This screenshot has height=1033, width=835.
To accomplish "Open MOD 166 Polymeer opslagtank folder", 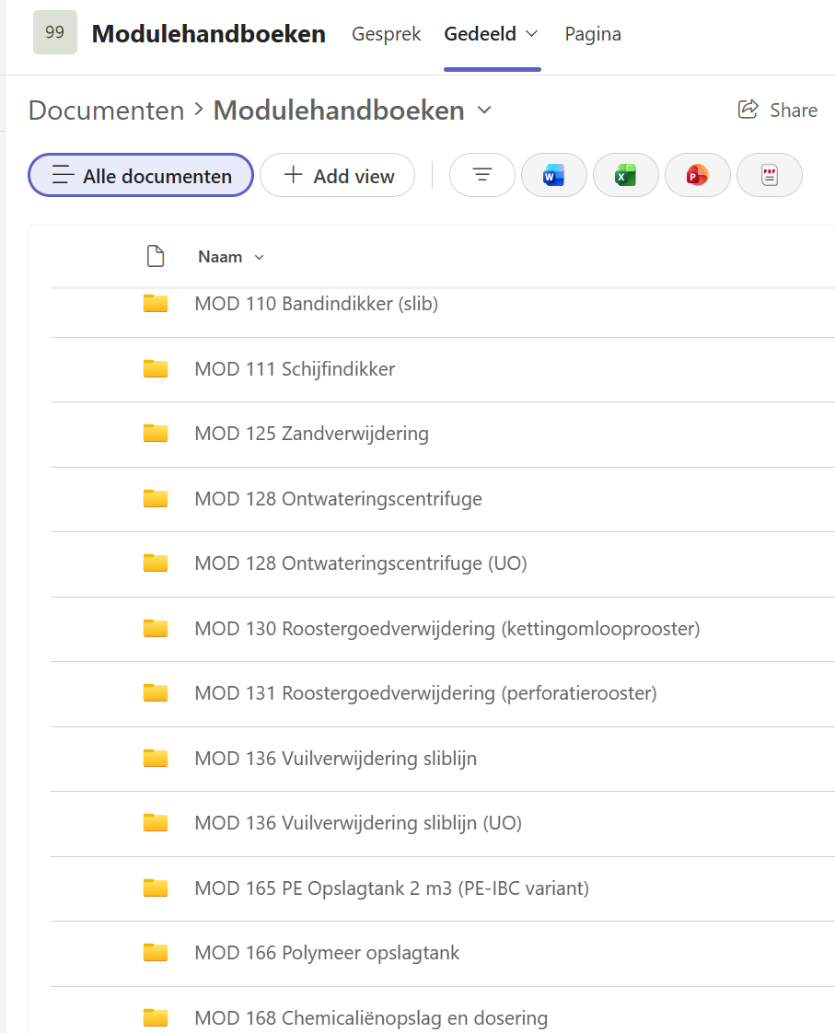I will (327, 953).
